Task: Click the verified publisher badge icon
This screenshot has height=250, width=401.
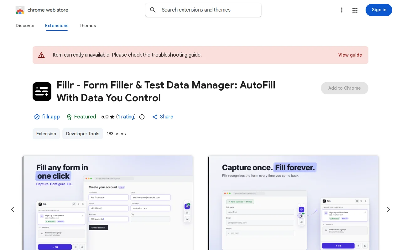Action: (x=37, y=117)
